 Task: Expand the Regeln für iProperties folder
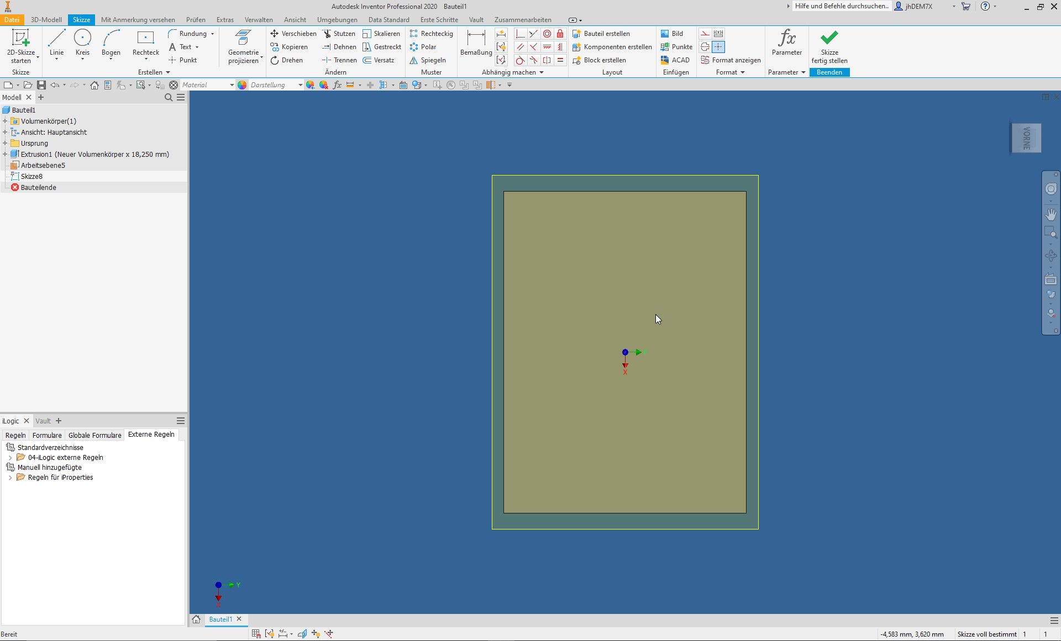pyautogui.click(x=8, y=478)
